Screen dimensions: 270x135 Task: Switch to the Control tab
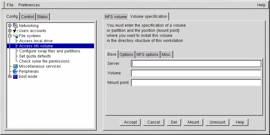tap(27, 17)
